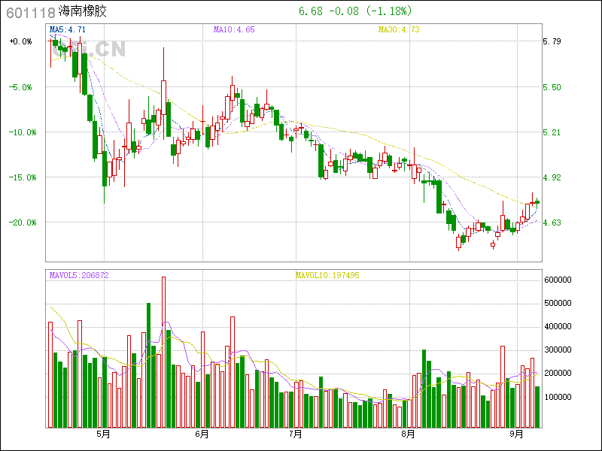Select the purple MA10:4.65 legend
This screenshot has height=451, width=602.
(233, 29)
